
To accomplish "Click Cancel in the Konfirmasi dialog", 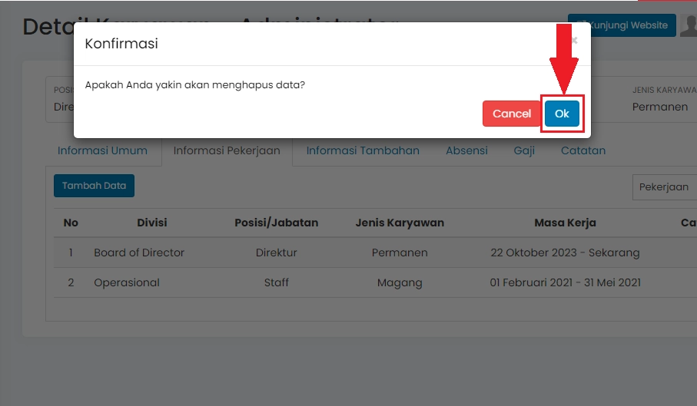I will pos(511,114).
